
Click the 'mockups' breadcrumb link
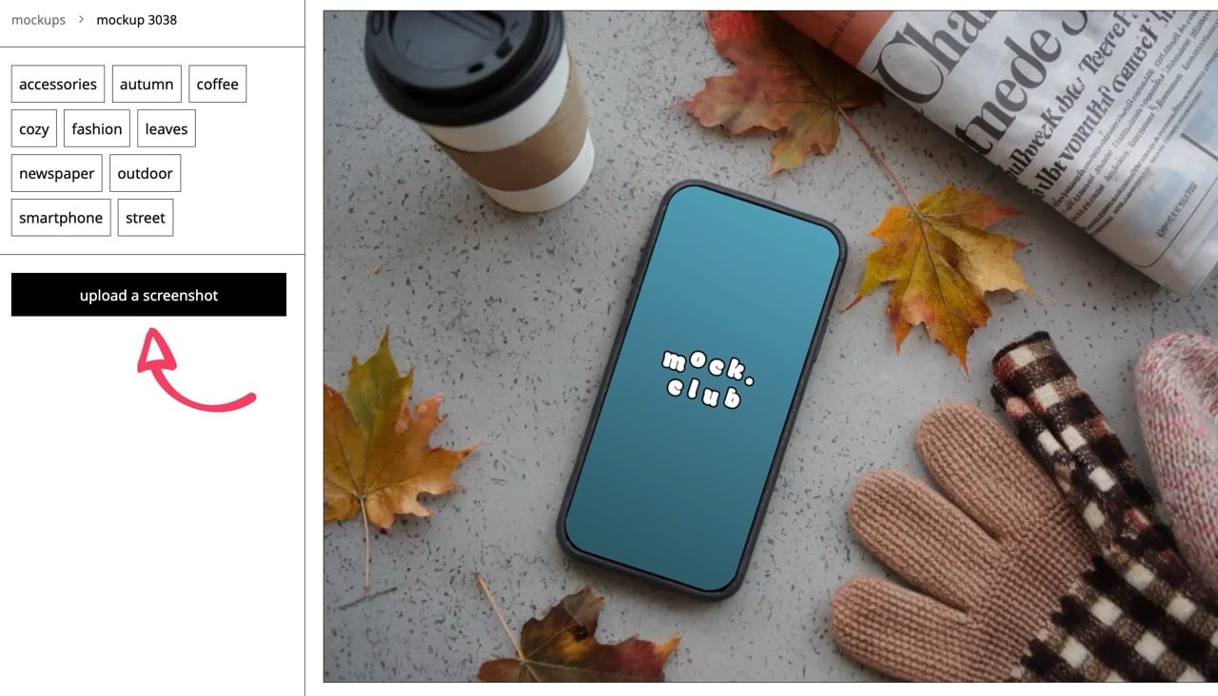[x=38, y=20]
